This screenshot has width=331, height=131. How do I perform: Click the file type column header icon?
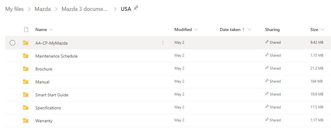[x=26, y=30]
